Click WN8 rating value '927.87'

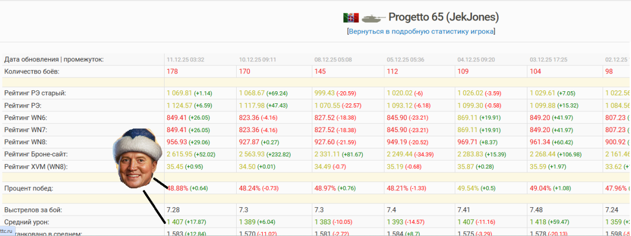tap(249, 142)
